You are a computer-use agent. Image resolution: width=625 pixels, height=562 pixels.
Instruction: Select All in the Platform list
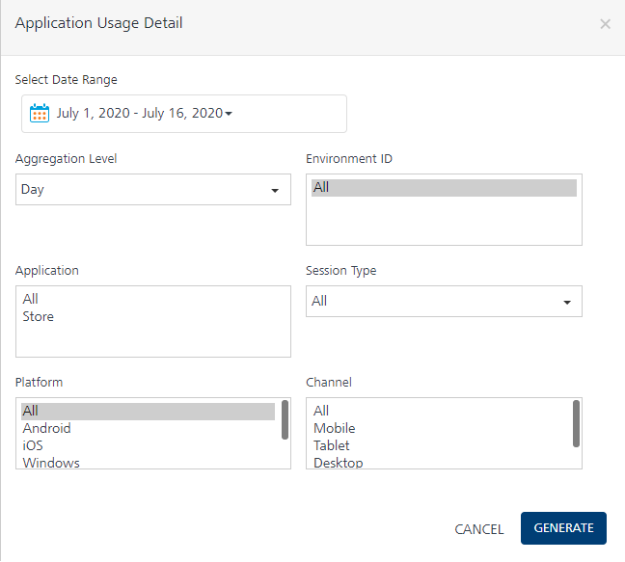148,412
